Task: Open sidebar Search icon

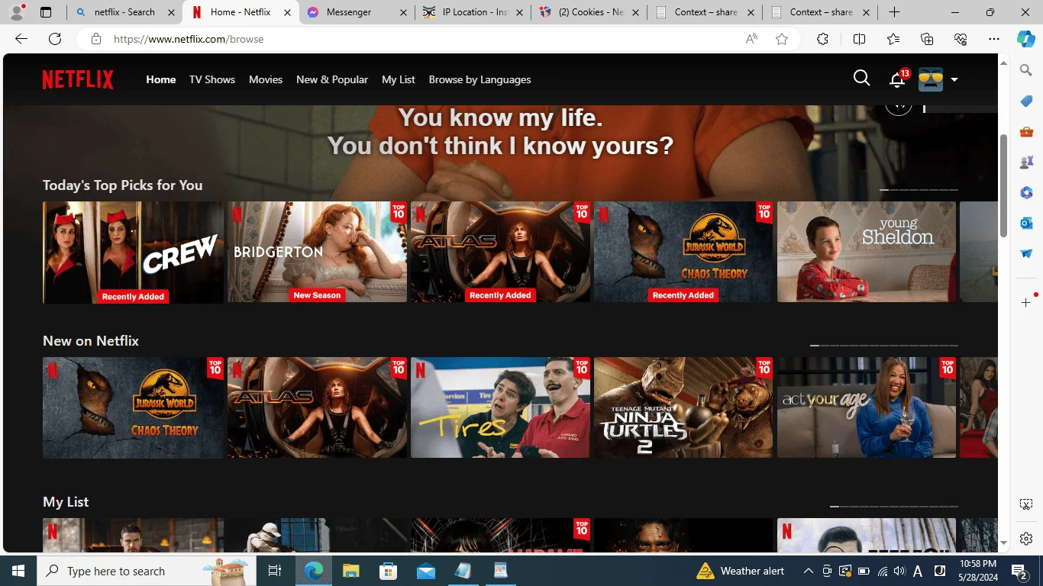Action: pyautogui.click(x=1026, y=70)
